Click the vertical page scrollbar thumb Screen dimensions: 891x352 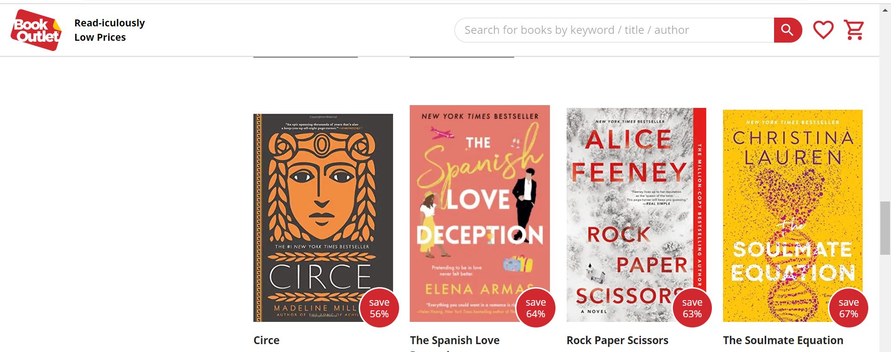(885, 228)
